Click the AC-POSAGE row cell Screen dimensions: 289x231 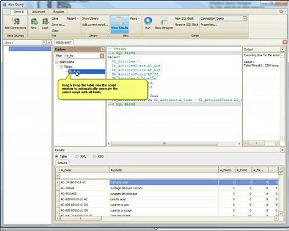click(84, 194)
